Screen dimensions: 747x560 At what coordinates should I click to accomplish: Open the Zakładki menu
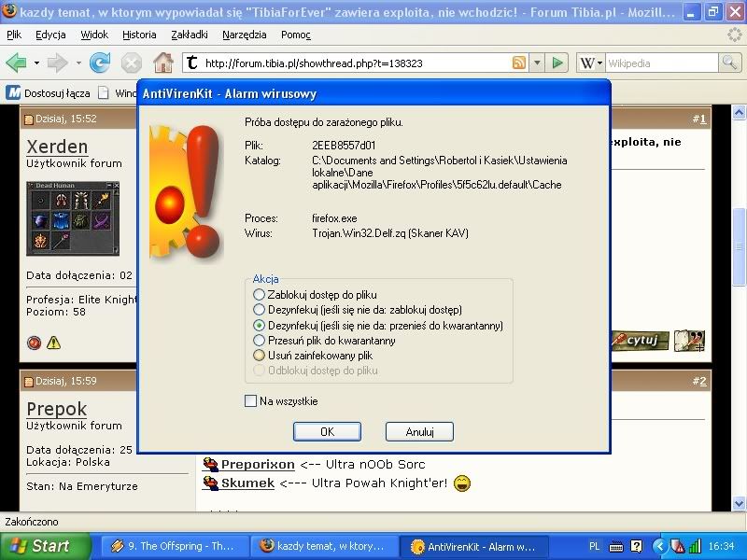(x=190, y=35)
